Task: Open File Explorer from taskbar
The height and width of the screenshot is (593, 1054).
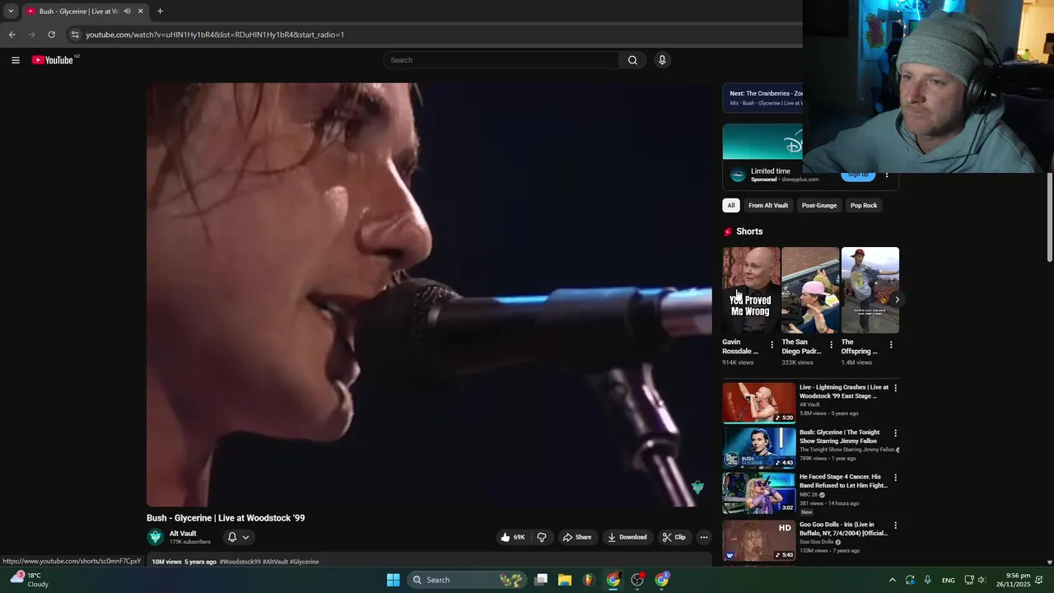Action: [565, 580]
